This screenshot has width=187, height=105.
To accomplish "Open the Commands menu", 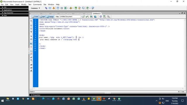I will tap(37, 5).
